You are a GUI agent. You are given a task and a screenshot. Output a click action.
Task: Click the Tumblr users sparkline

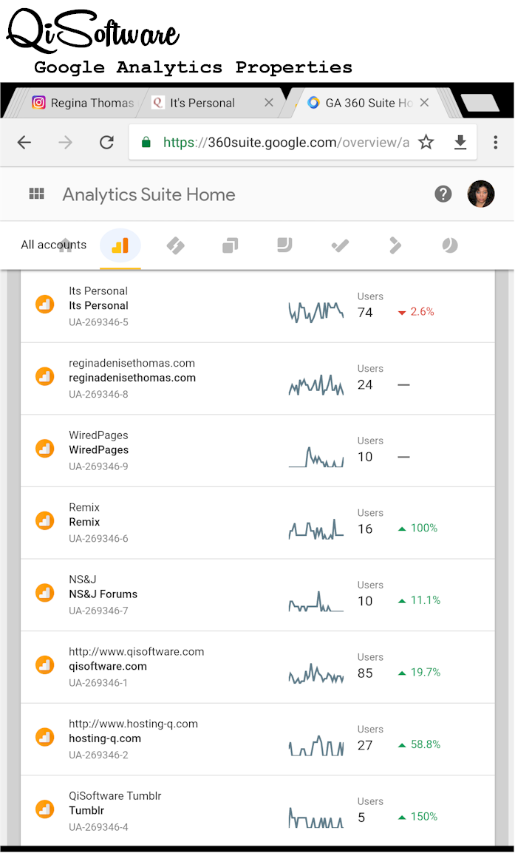(316, 818)
